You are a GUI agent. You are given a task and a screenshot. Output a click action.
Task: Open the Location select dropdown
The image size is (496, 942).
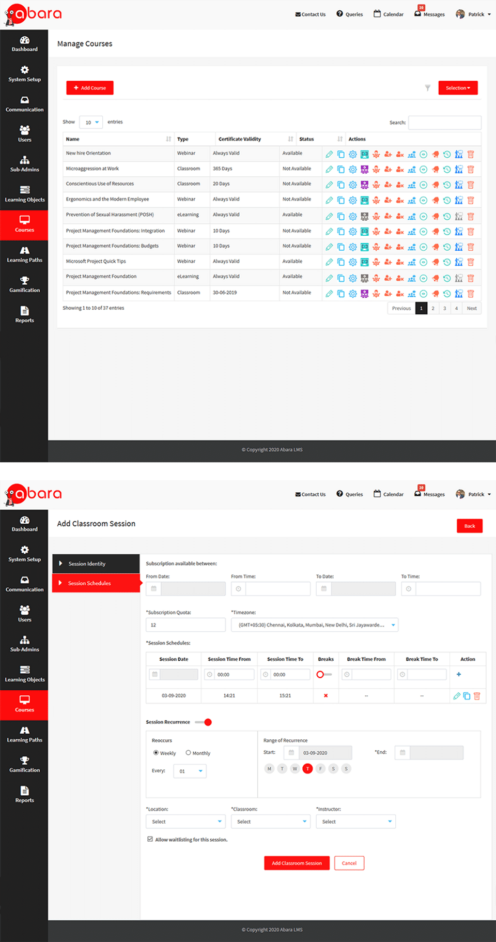[x=185, y=822]
